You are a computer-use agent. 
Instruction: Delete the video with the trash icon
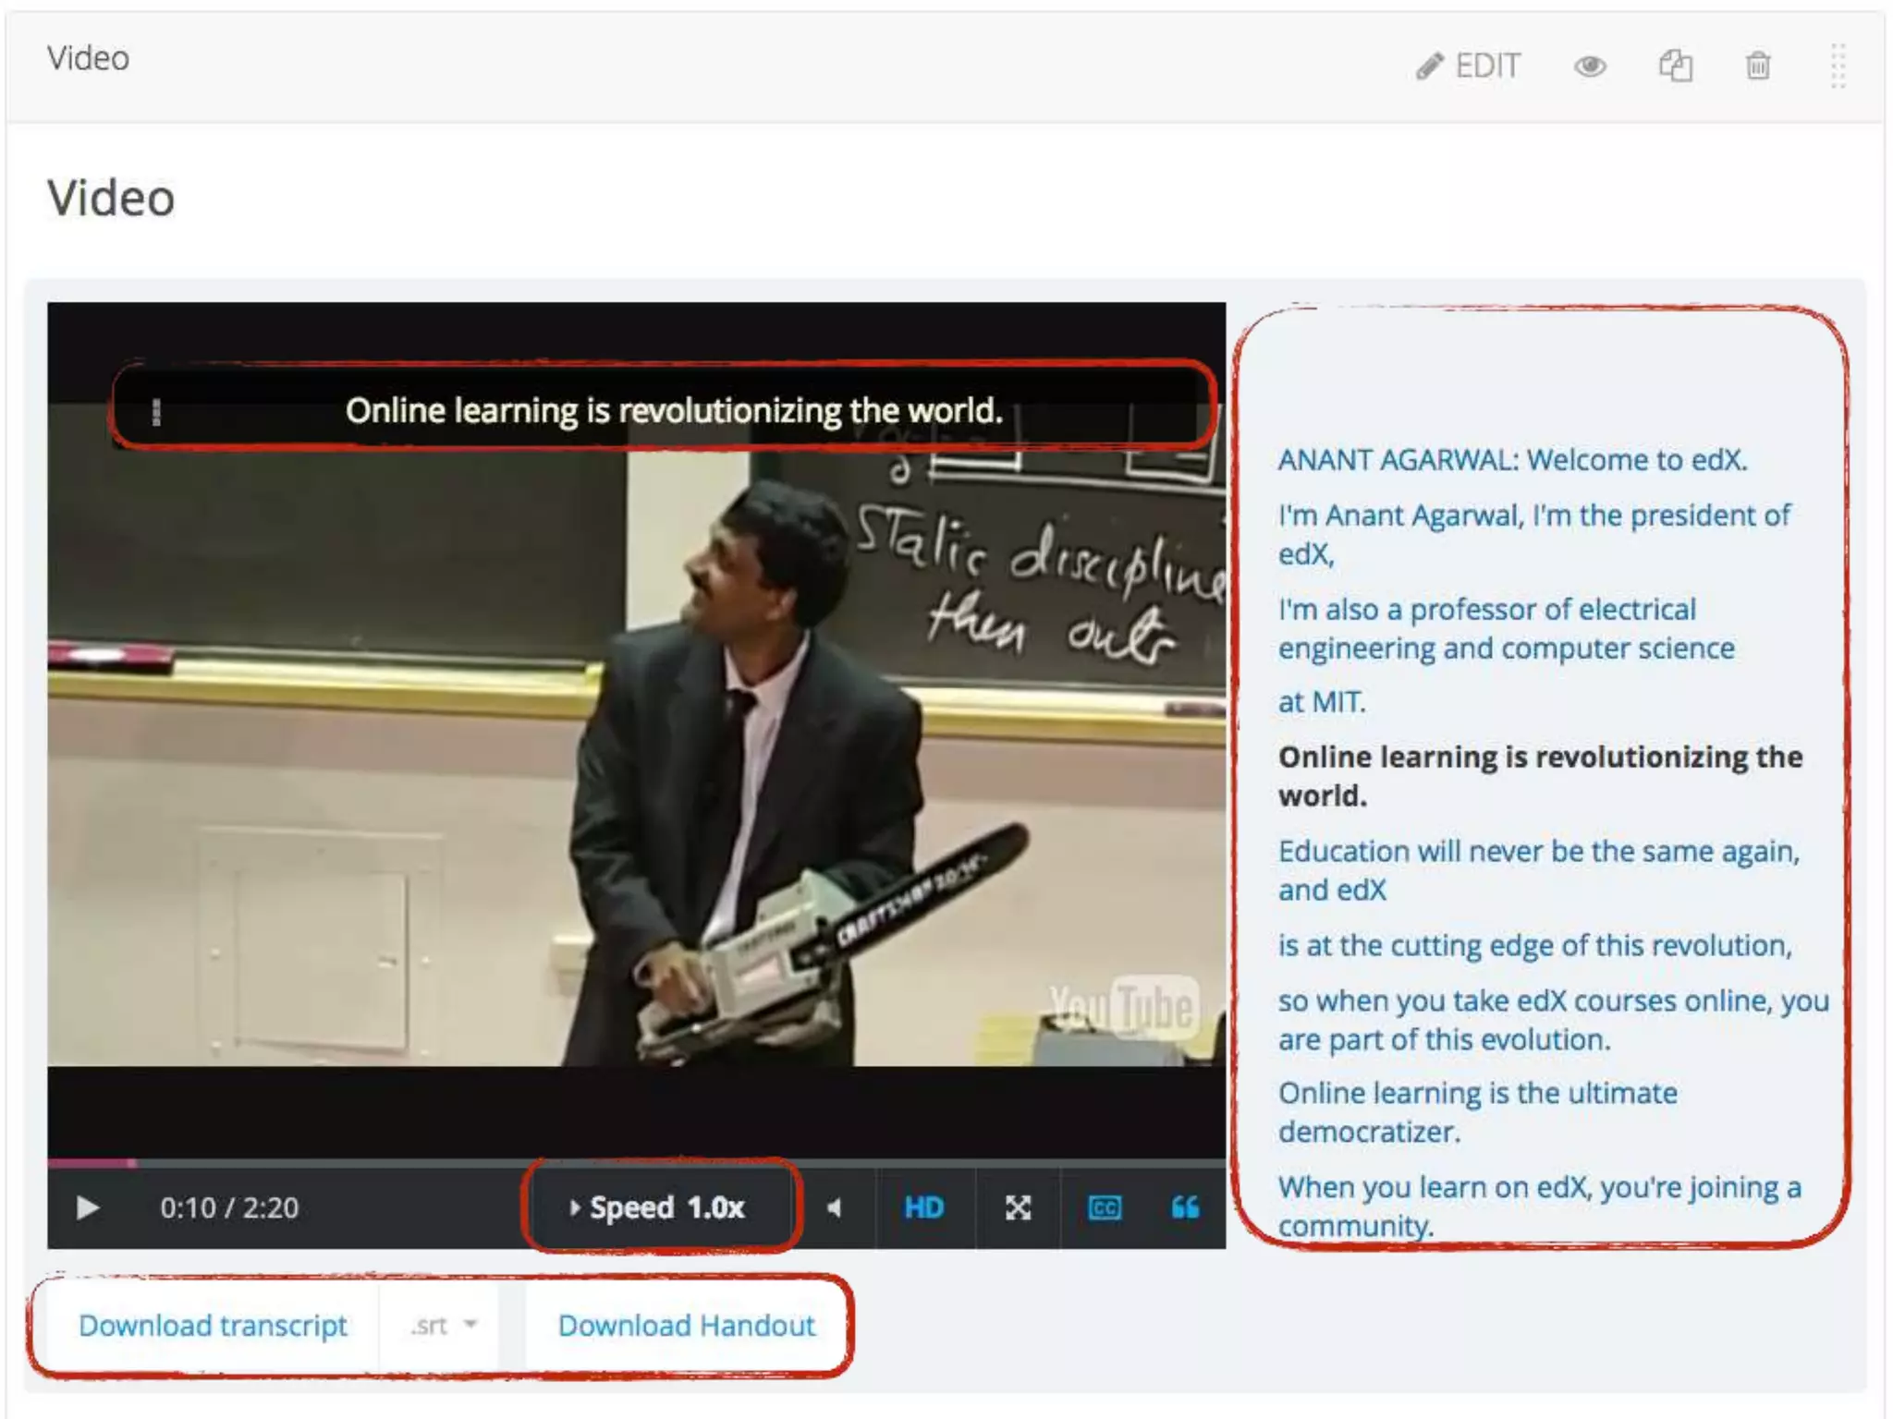pyautogui.click(x=1757, y=66)
